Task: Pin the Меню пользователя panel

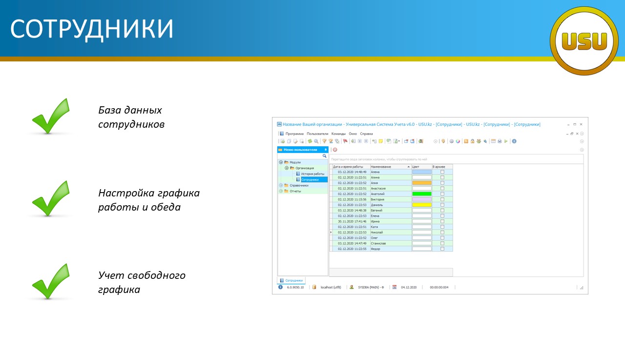Action: [x=325, y=150]
